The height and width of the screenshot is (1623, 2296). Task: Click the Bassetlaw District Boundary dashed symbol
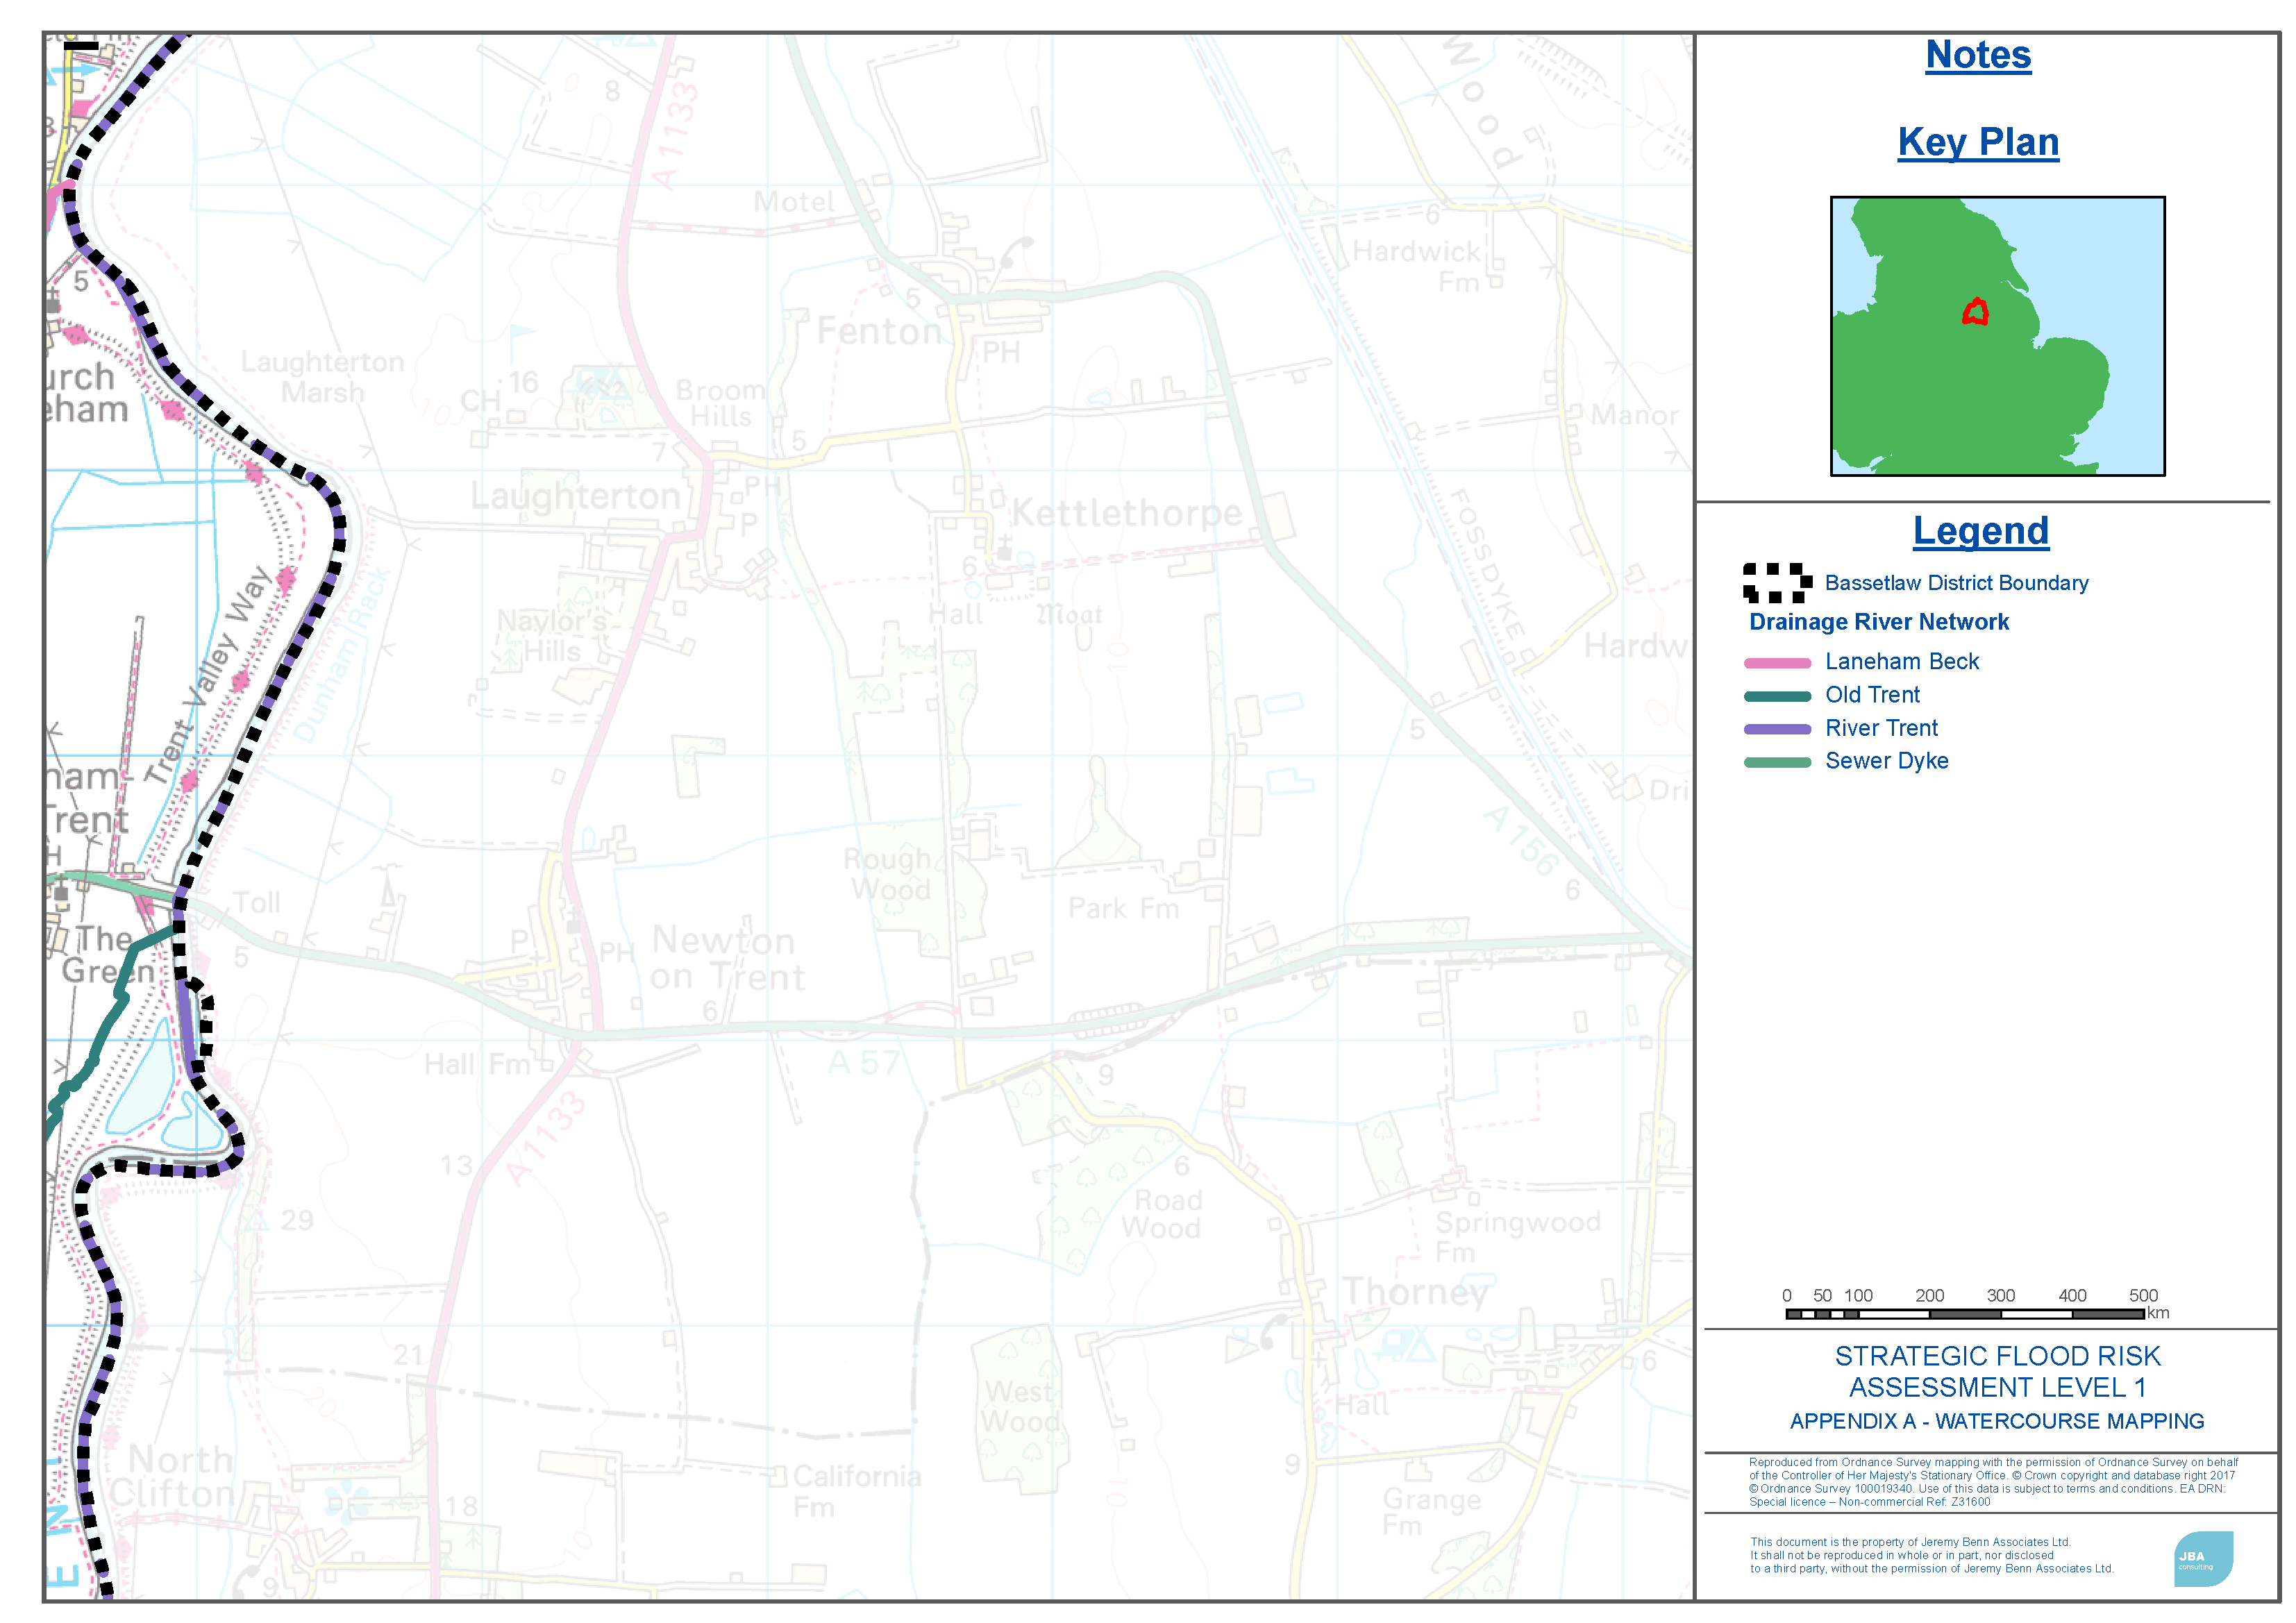[1777, 583]
